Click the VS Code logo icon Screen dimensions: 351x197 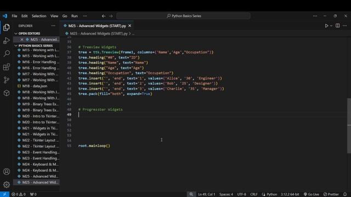5,16
